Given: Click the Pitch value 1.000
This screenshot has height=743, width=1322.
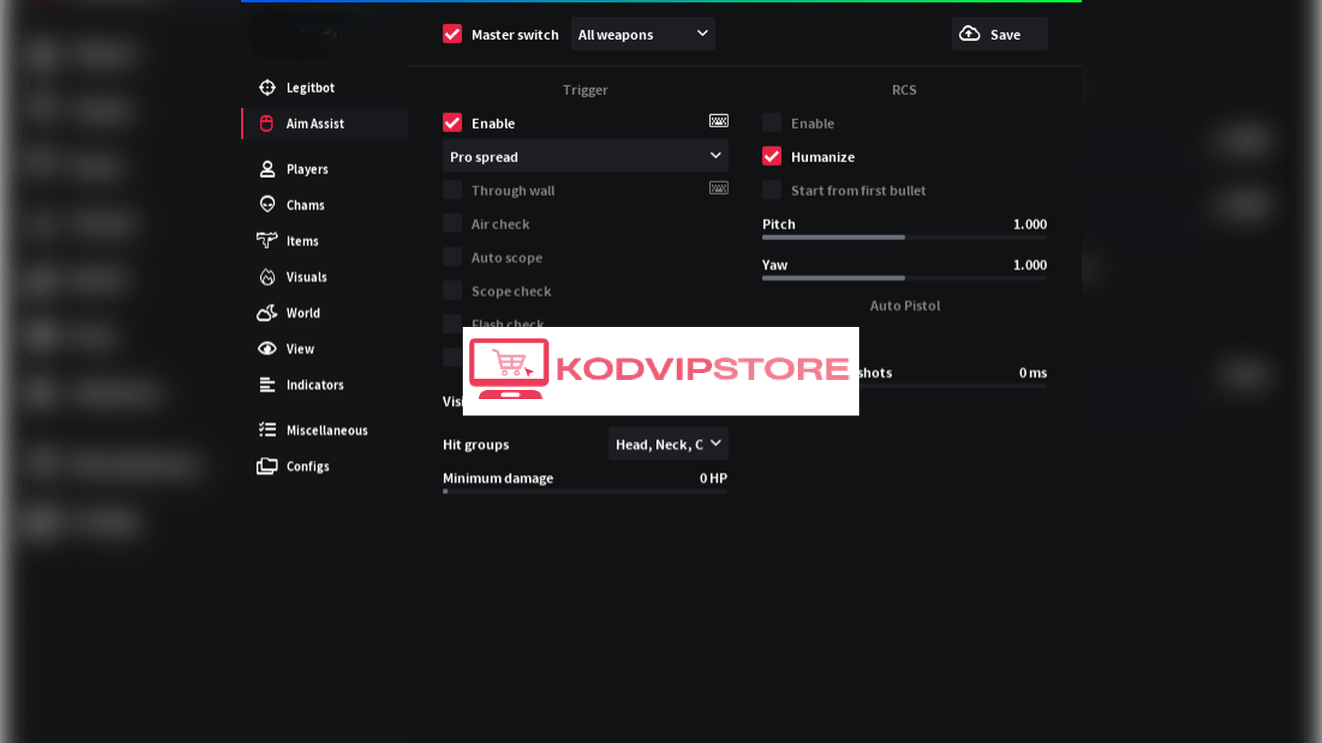Looking at the screenshot, I should coord(1030,224).
